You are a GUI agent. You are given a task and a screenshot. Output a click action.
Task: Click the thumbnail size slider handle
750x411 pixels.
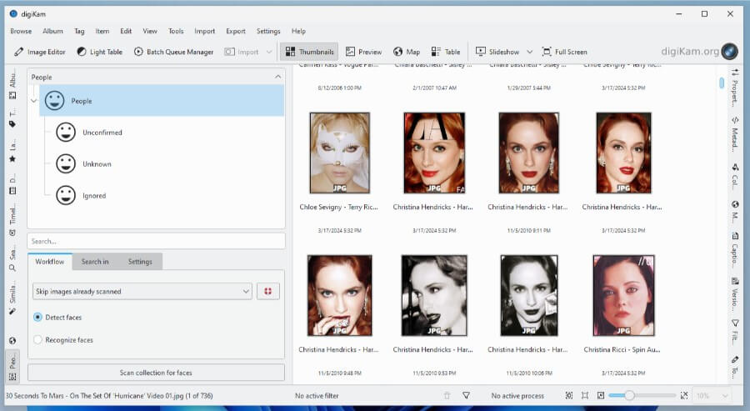pos(629,396)
